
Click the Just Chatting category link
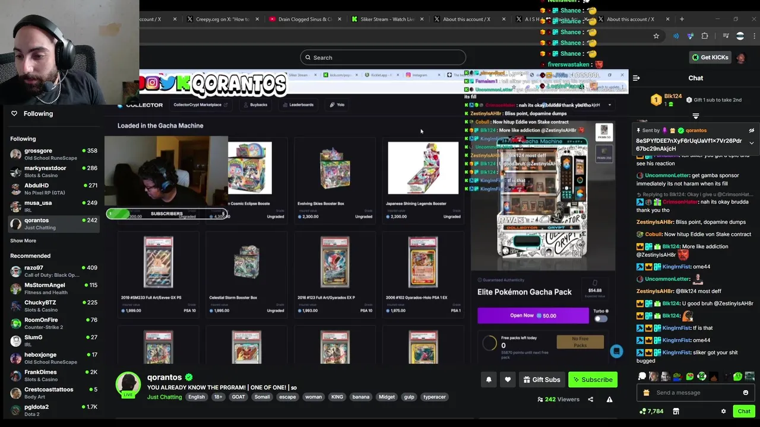pyautogui.click(x=164, y=397)
